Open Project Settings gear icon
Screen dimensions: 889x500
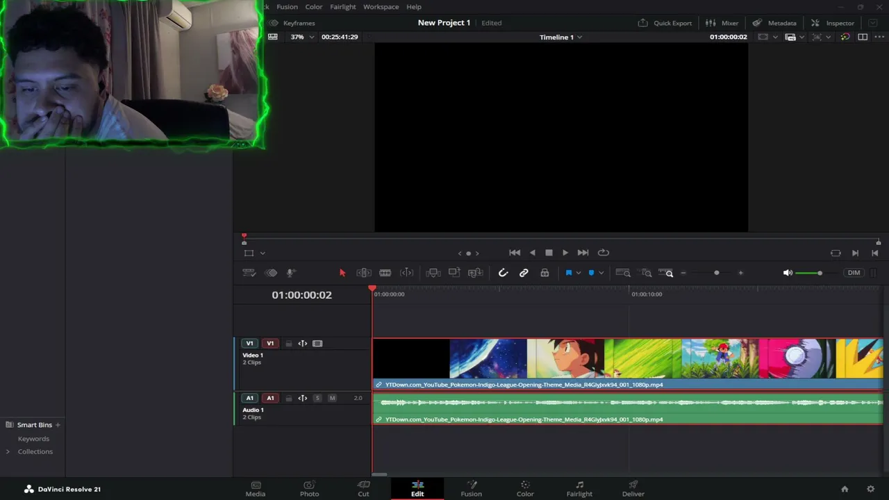click(870, 489)
